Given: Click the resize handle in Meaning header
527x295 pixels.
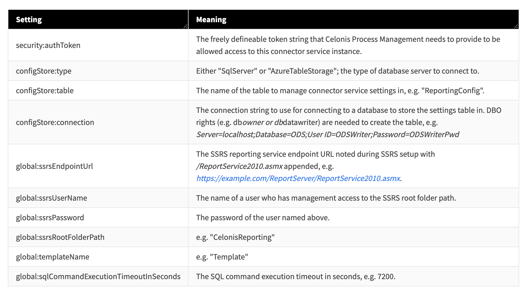Looking at the screenshot, I should pos(516,26).
